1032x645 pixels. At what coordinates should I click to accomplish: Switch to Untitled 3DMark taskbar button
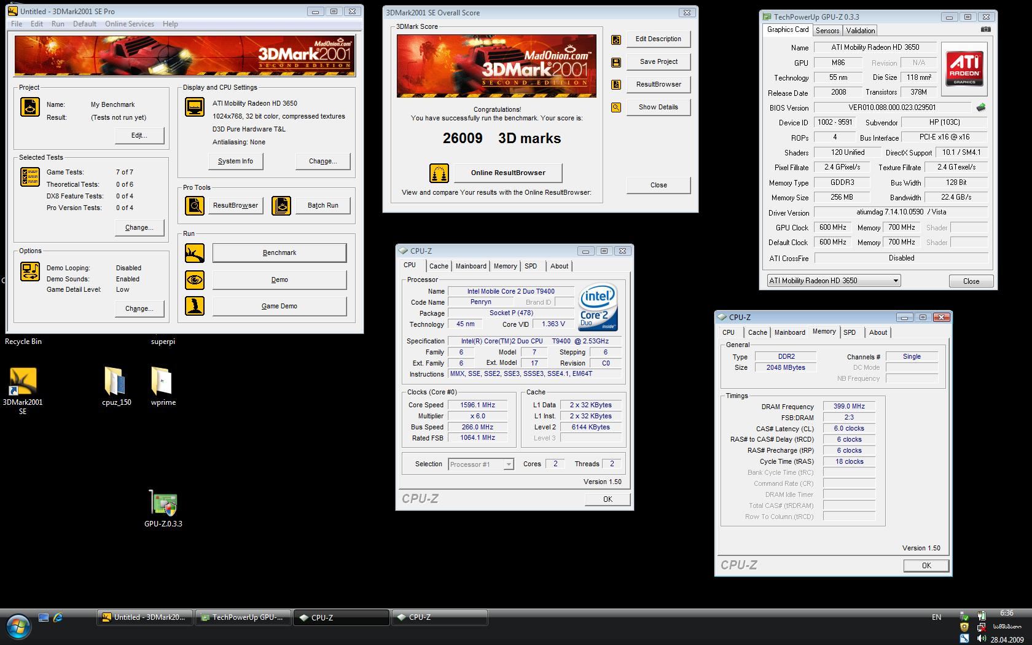[145, 617]
